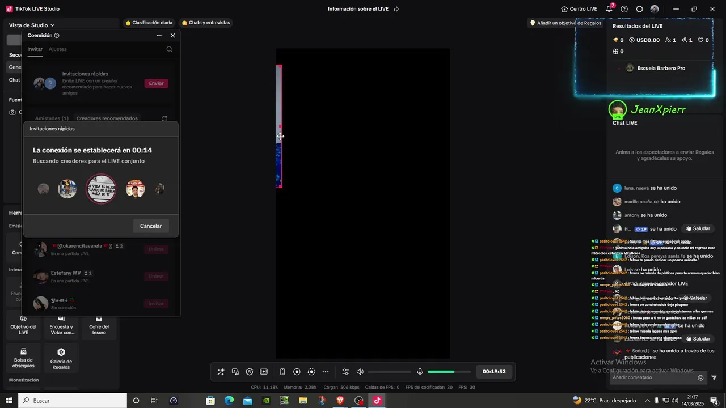The image size is (726, 408).
Task: Switch to the Invitar tab
Action: 35,49
